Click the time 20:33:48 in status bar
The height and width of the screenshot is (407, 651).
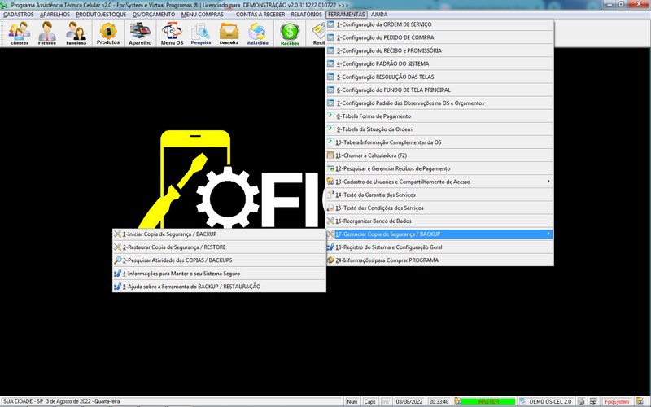[439, 401]
